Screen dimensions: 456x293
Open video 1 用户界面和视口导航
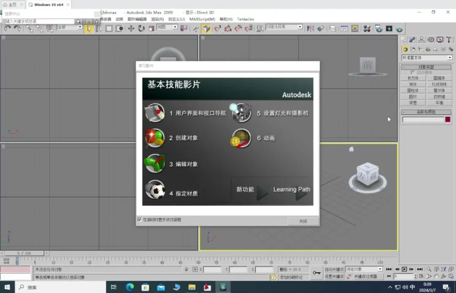(x=185, y=113)
